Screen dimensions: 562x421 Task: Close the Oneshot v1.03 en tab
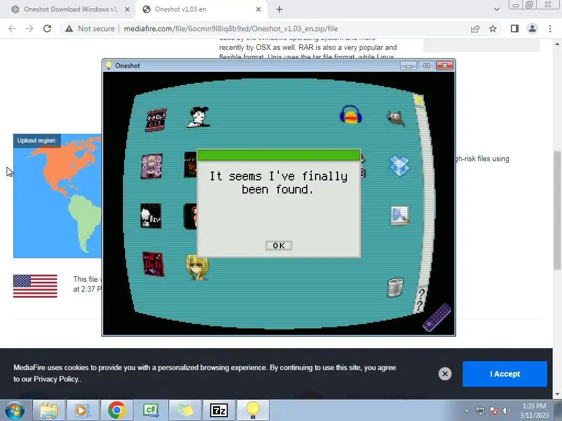(x=258, y=10)
